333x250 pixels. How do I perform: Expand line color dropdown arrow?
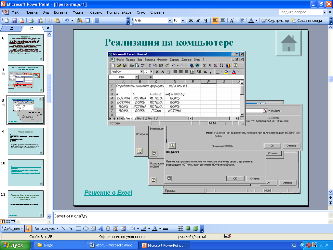(149, 229)
